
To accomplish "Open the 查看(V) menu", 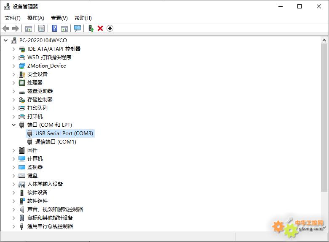I will (x=59, y=18).
